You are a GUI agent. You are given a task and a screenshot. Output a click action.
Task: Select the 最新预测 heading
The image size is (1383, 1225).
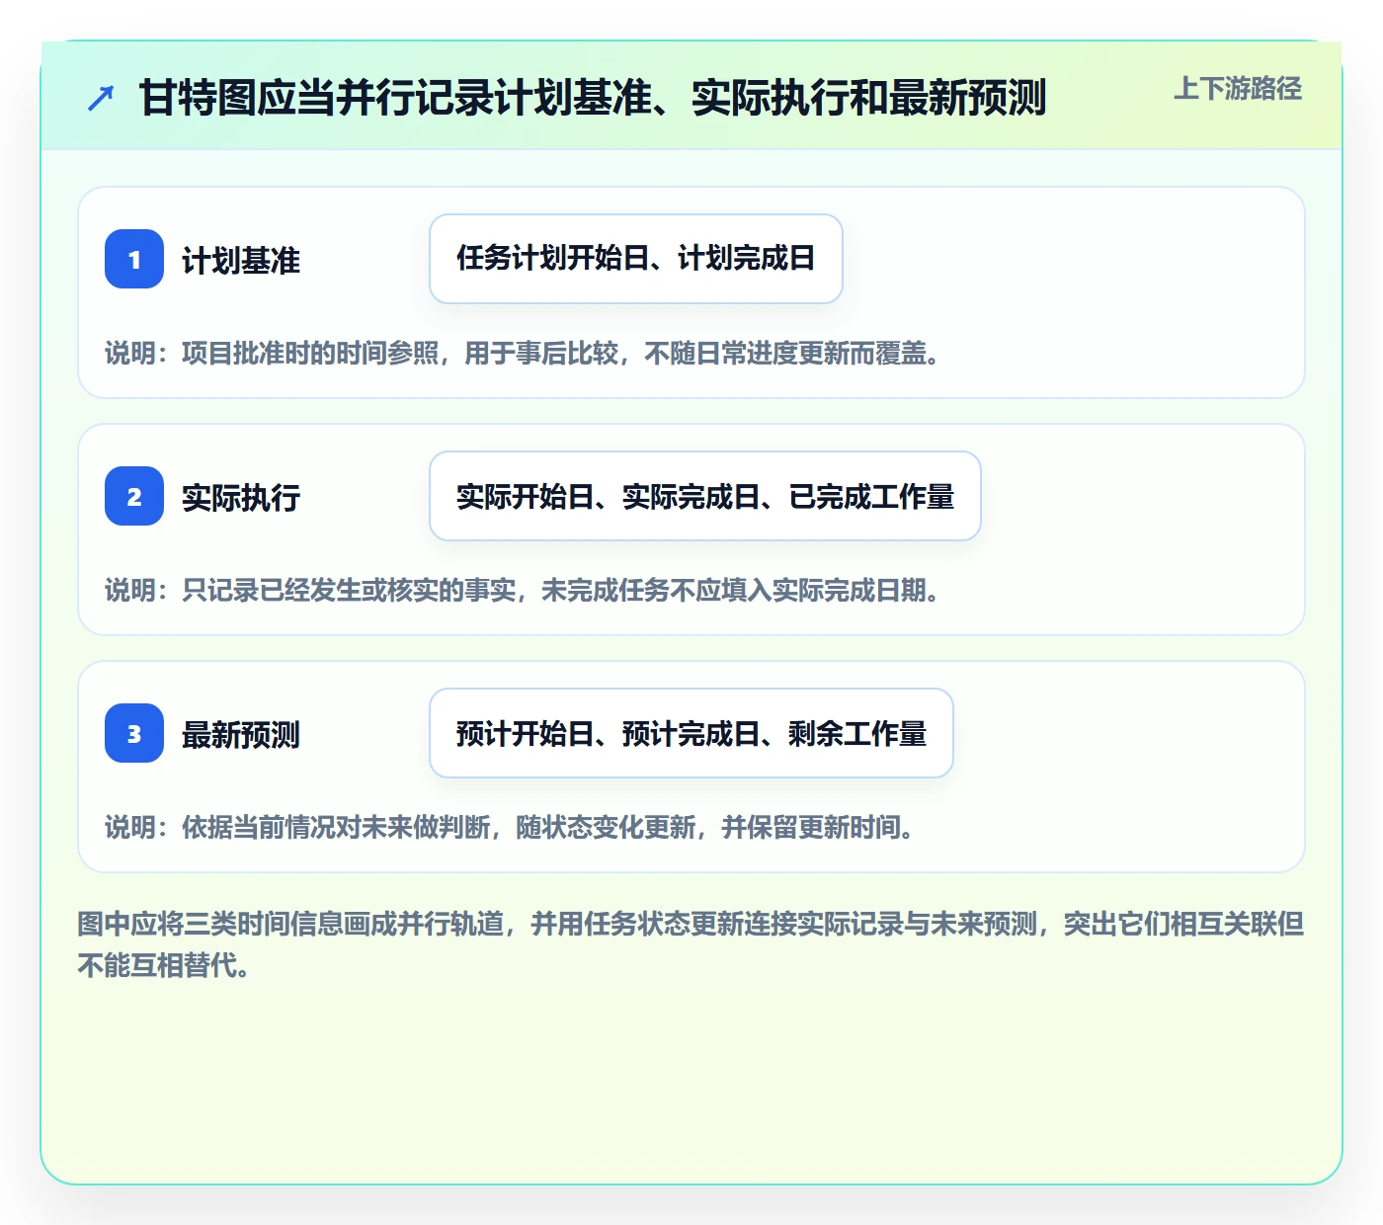[241, 735]
